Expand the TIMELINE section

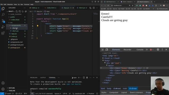(x=7, y=91)
